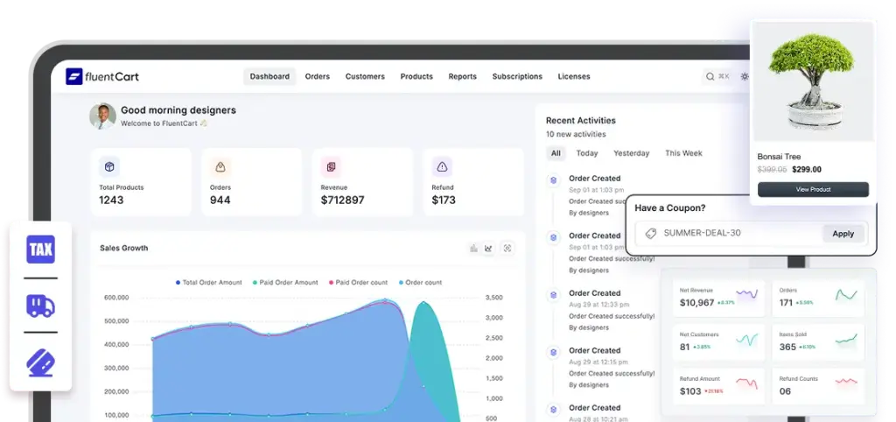This screenshot has width=896, height=422.
Task: Toggle Paid Order count legend
Action: [358, 283]
